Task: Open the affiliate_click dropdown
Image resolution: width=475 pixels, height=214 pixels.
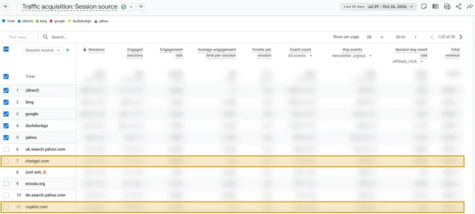Action: [x=407, y=62]
